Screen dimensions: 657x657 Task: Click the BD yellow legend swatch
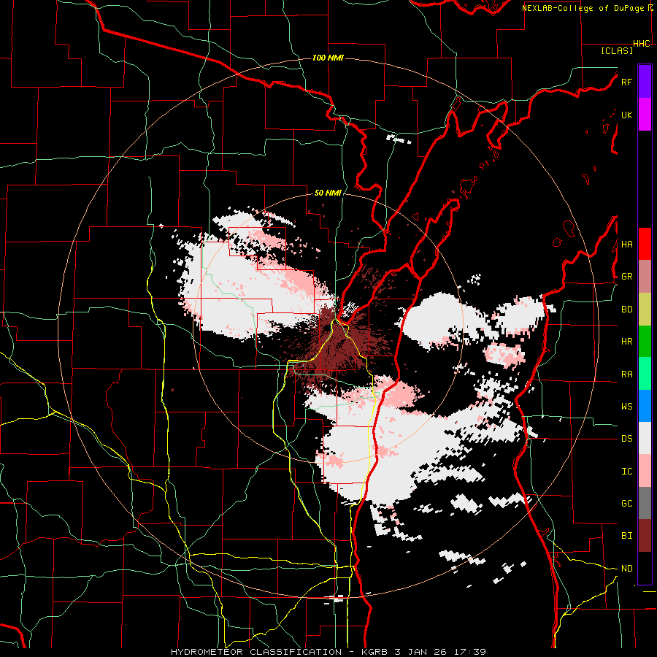645,309
